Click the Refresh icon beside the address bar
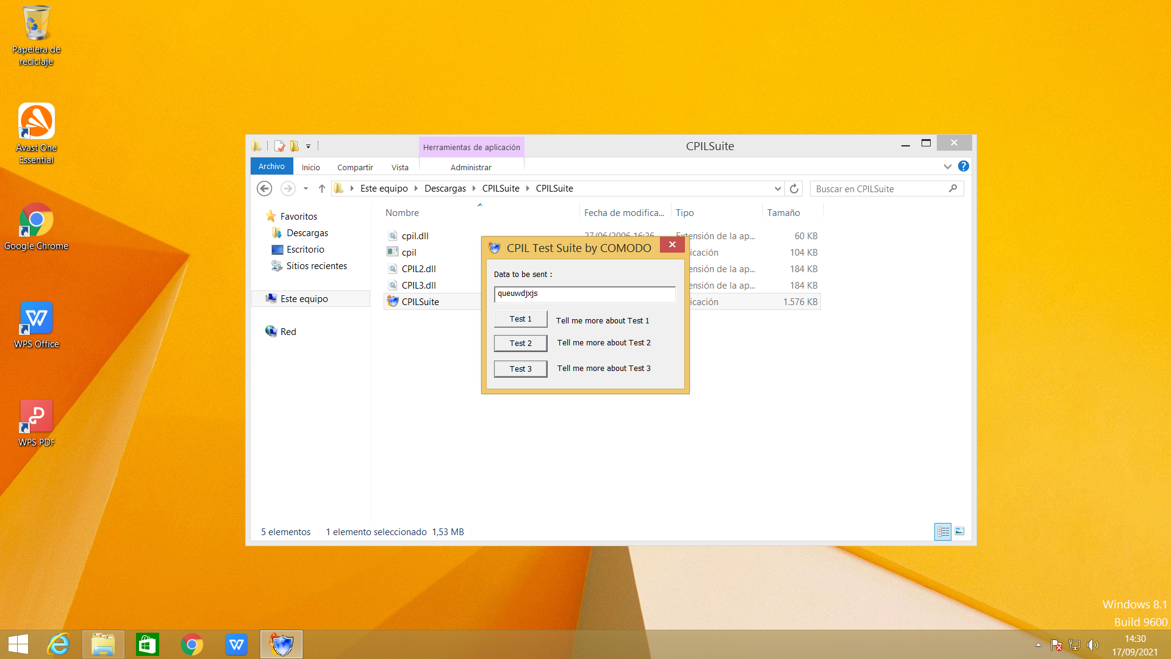The image size is (1171, 659). 793,189
